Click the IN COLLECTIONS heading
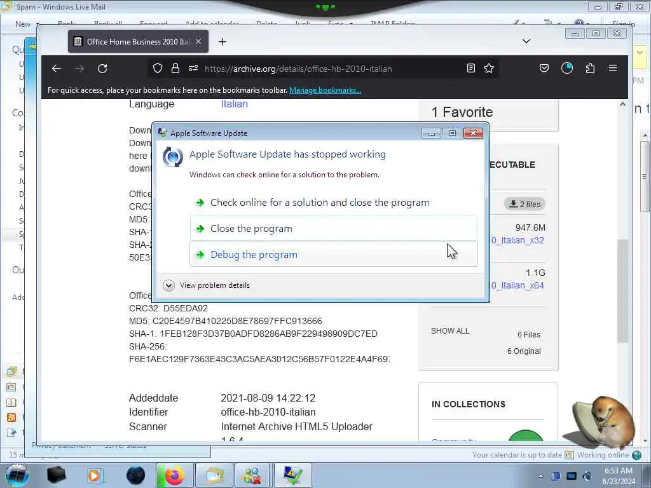This screenshot has height=488, width=651. [469, 404]
